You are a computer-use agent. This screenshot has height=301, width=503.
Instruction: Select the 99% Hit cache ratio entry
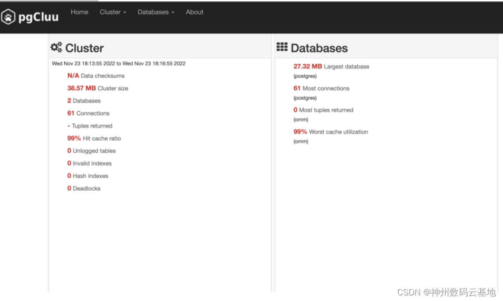[94, 139]
